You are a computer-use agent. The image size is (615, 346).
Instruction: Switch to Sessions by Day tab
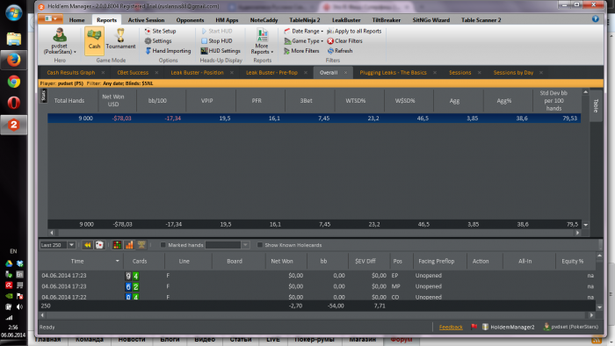(513, 73)
